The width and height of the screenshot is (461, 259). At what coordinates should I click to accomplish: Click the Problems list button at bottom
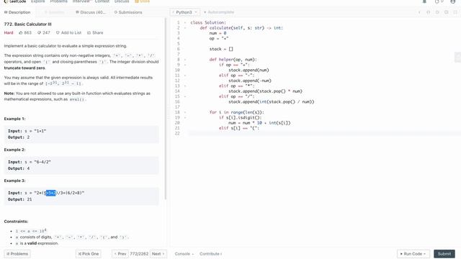[17, 254]
